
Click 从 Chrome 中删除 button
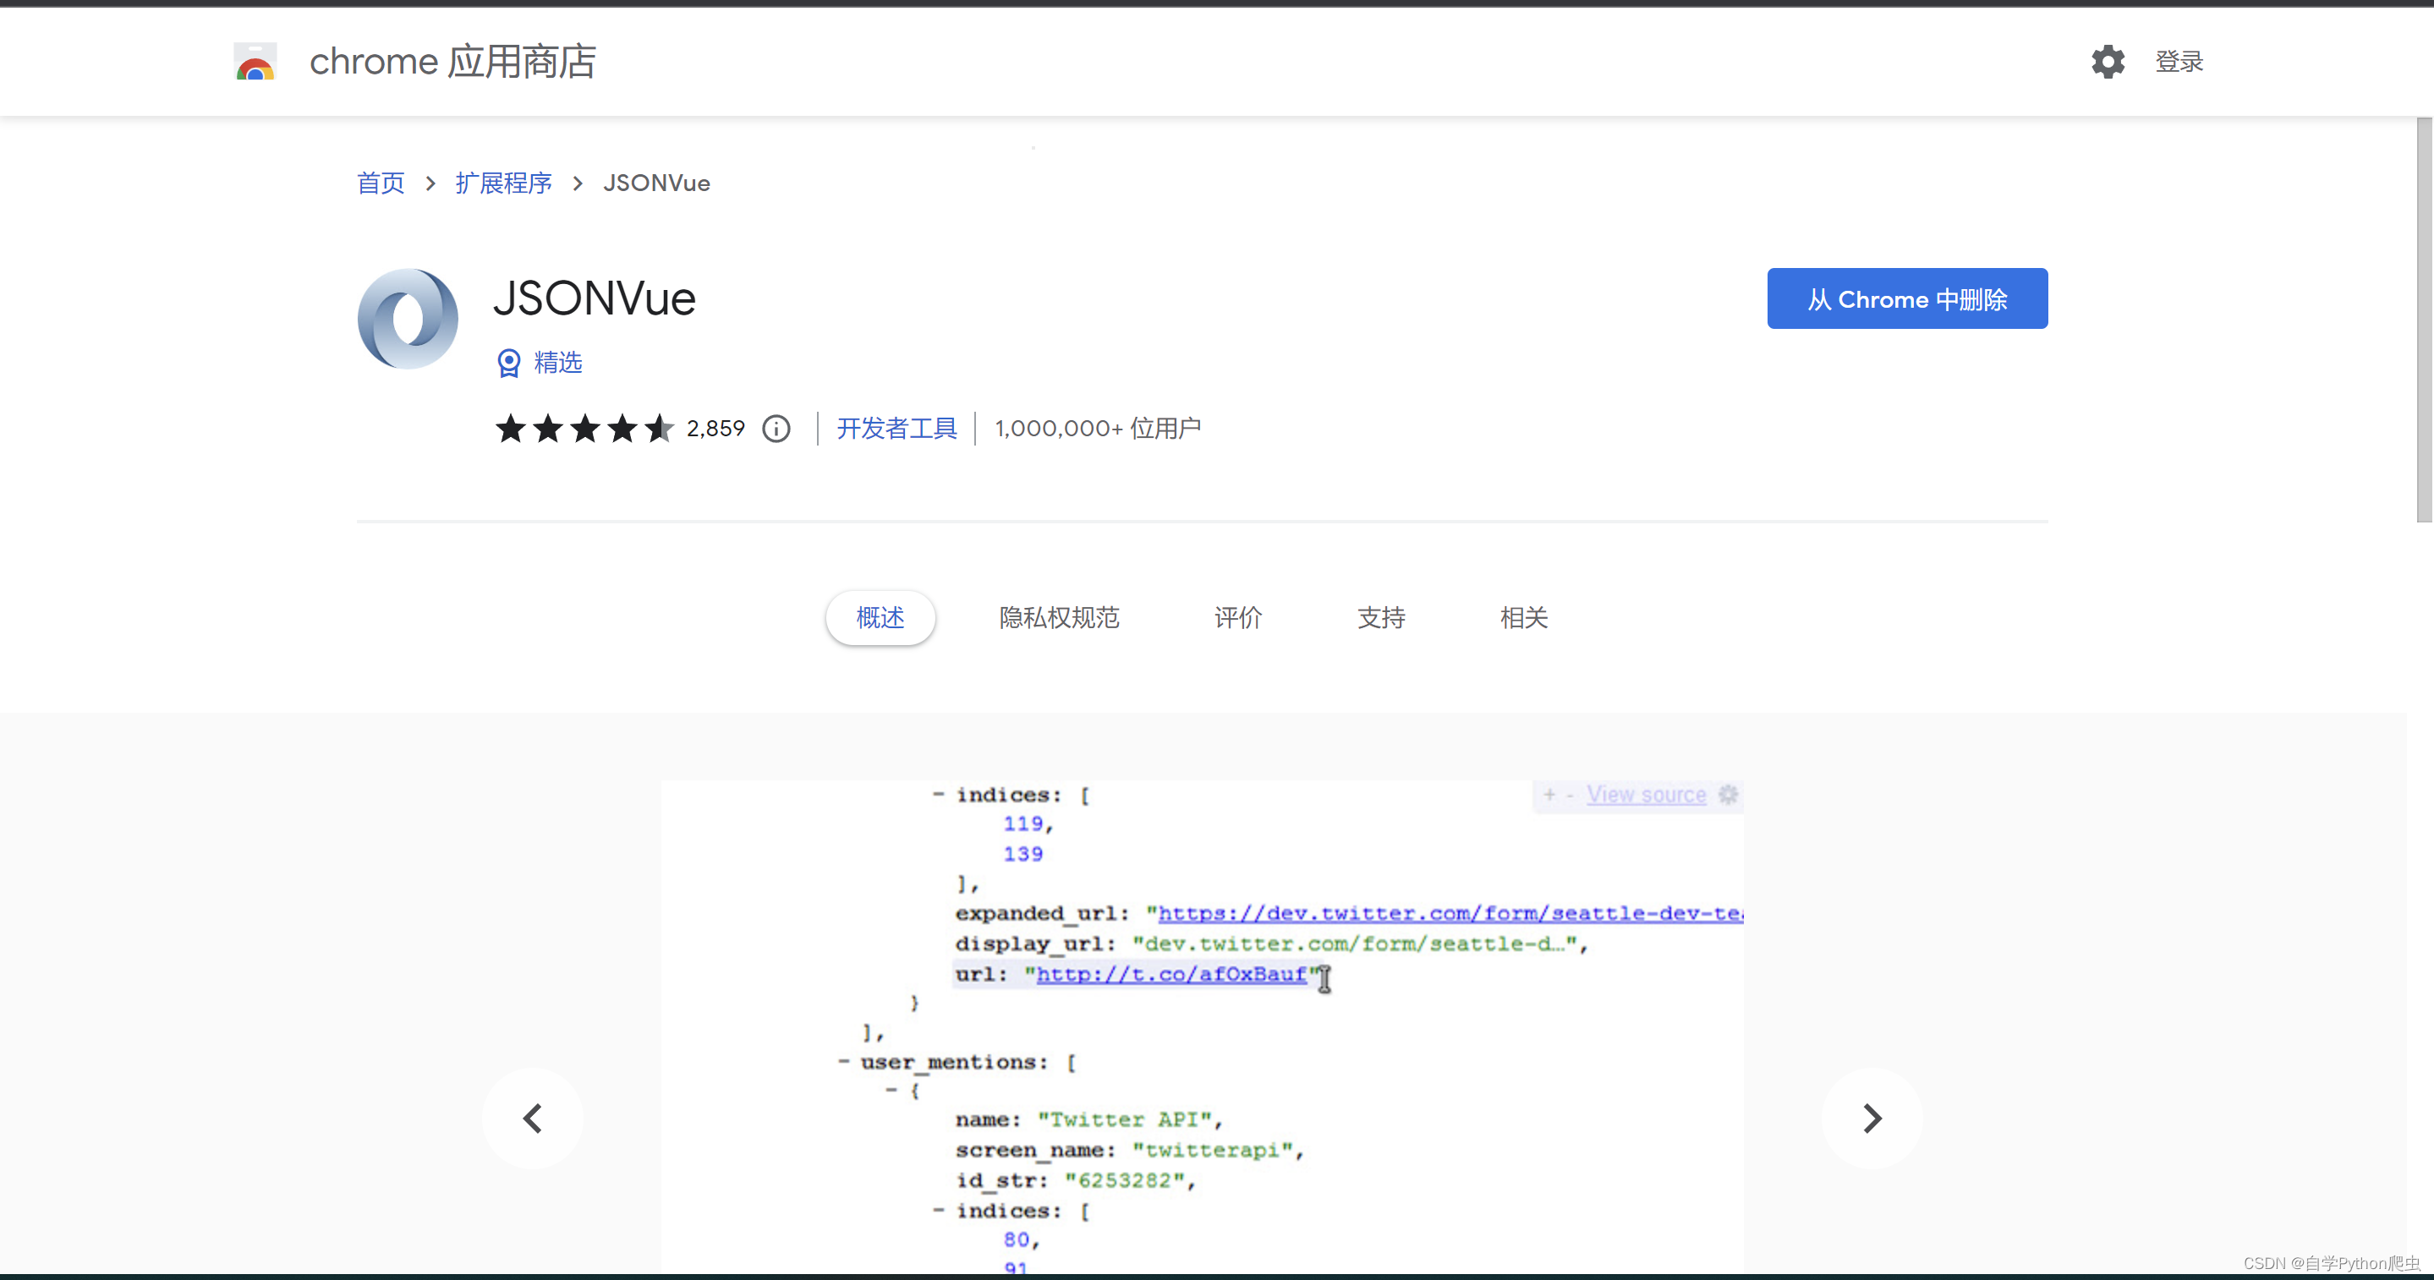[x=1908, y=298]
